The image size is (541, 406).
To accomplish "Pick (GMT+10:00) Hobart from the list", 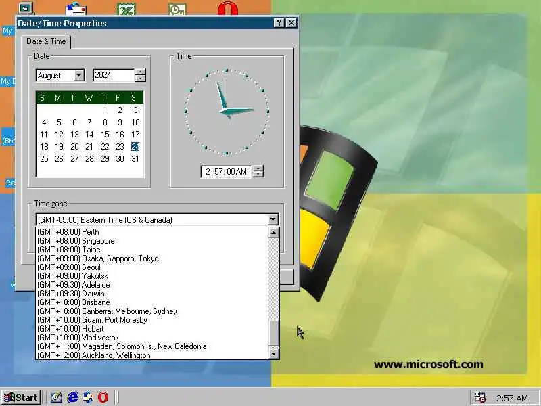I will [x=151, y=329].
